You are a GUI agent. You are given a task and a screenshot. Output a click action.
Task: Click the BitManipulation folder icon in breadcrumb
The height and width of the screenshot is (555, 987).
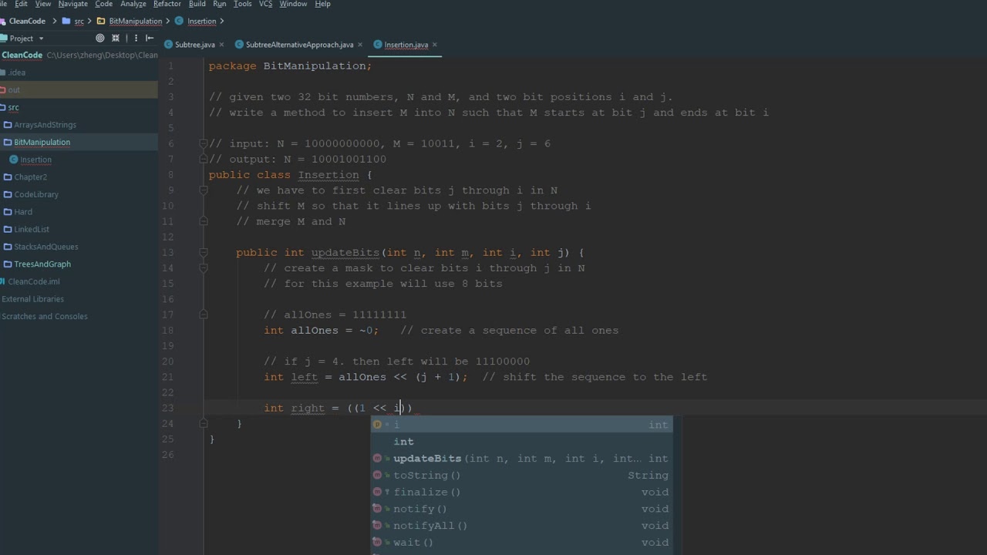[101, 21]
